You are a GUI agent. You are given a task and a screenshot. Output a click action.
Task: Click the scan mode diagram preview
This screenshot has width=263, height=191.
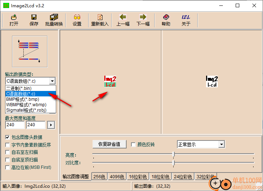click(30, 52)
